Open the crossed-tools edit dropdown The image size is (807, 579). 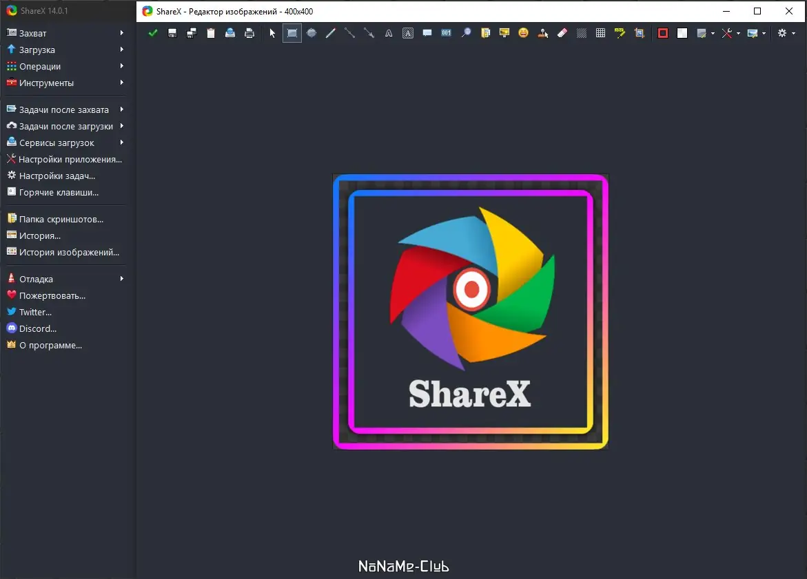[731, 33]
